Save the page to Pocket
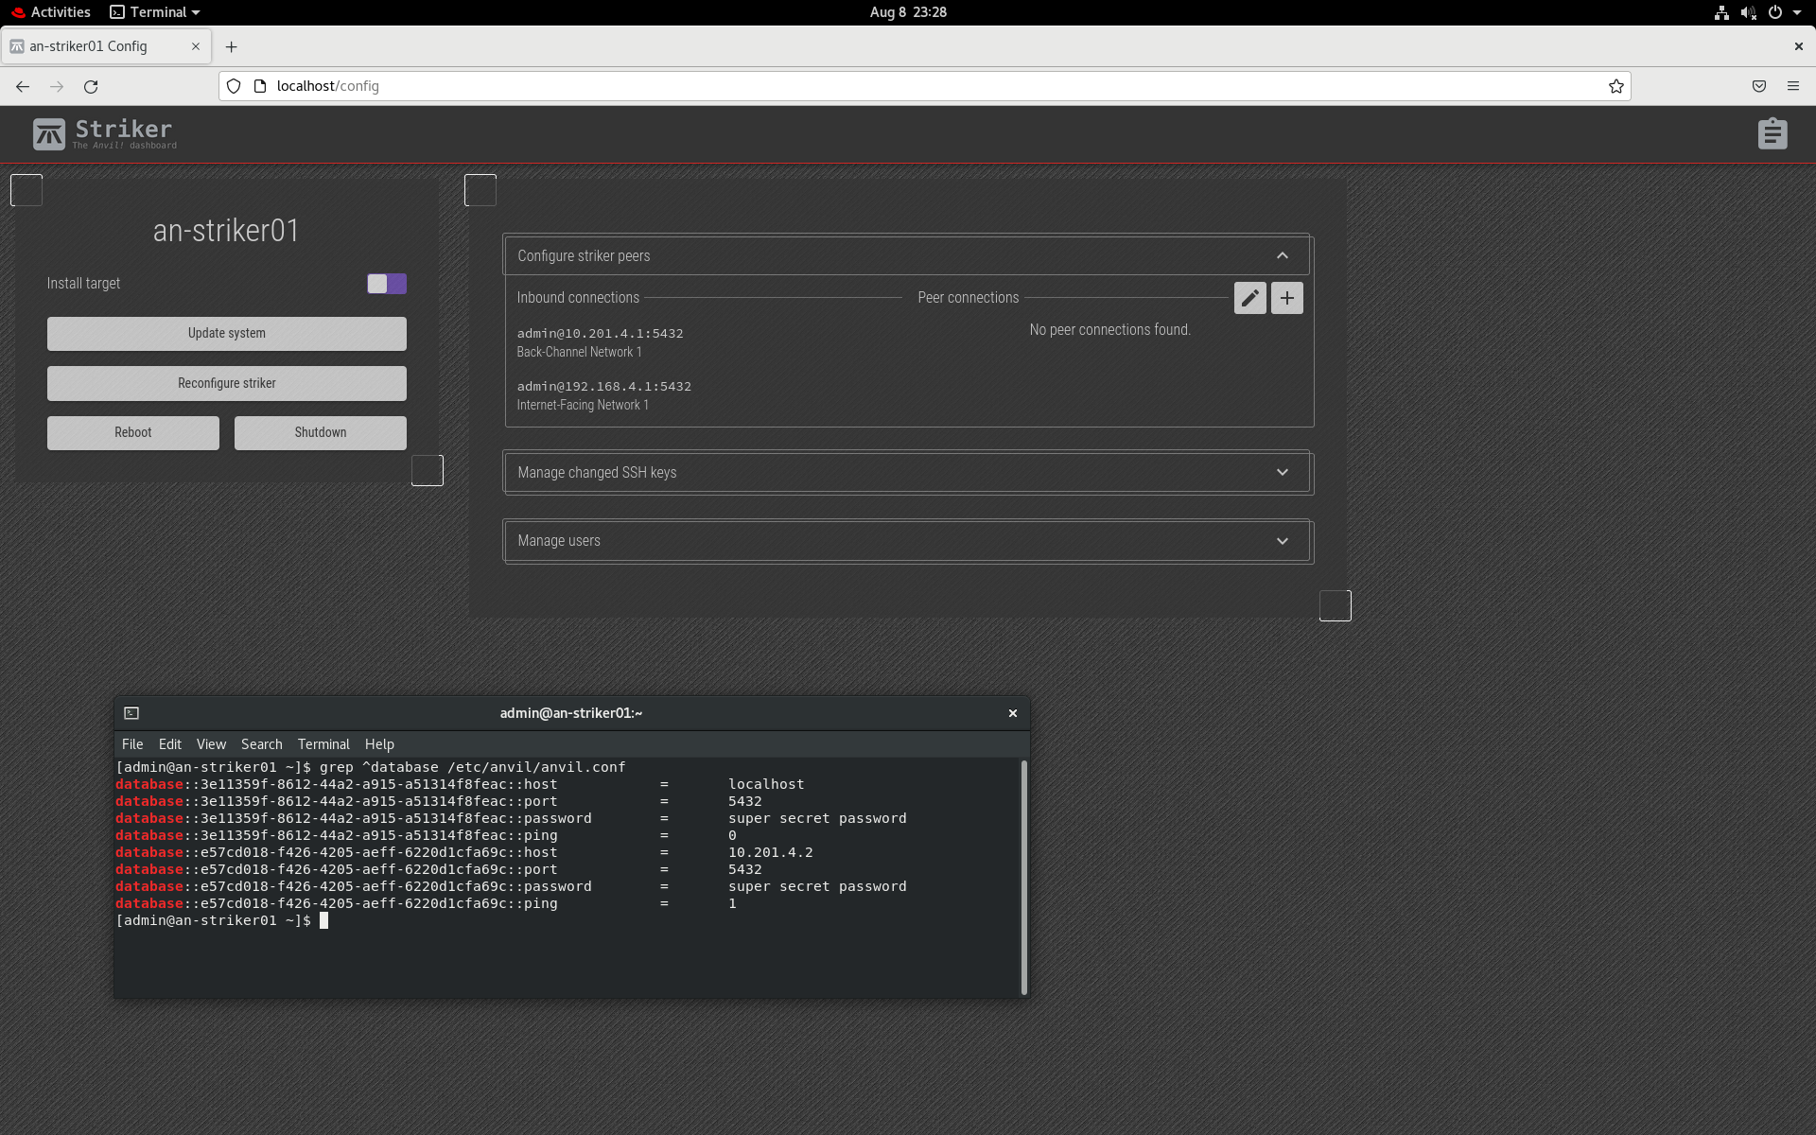 tap(1758, 86)
